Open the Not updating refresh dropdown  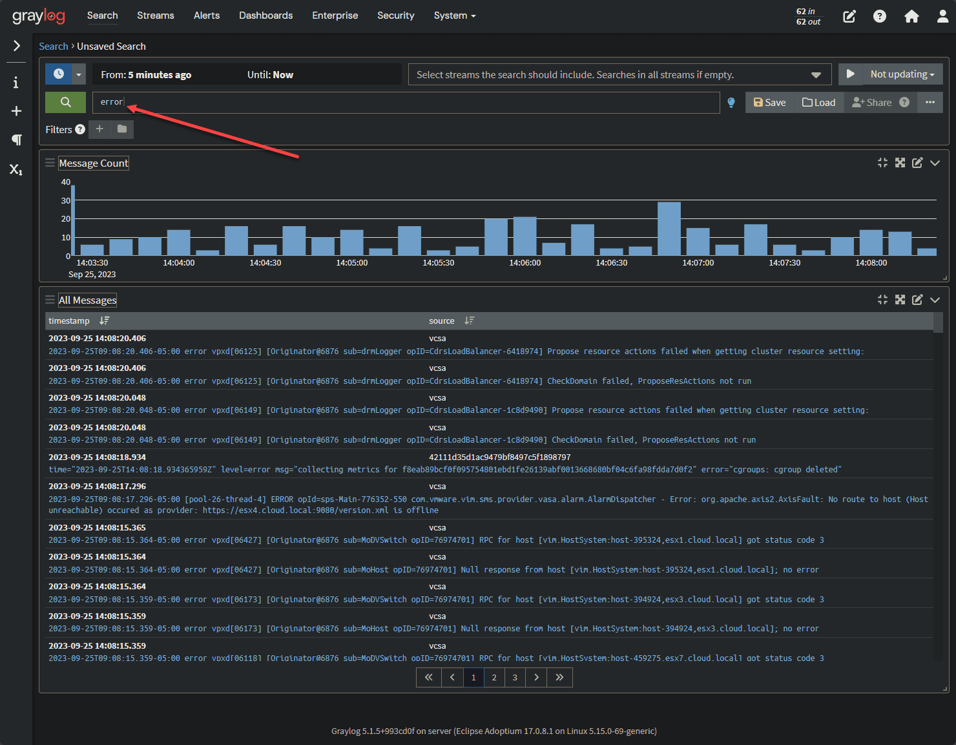pyautogui.click(x=902, y=74)
